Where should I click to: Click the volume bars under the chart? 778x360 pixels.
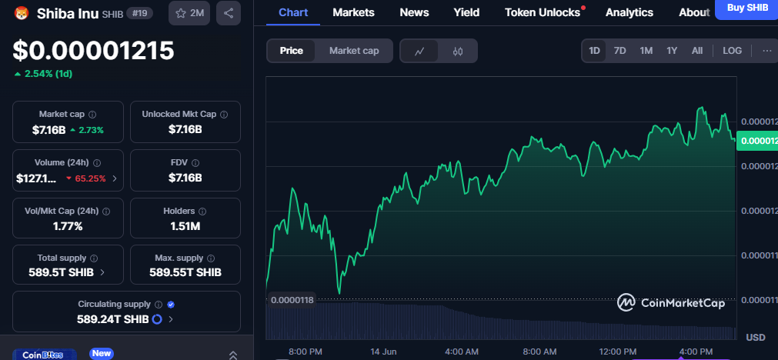(501, 320)
